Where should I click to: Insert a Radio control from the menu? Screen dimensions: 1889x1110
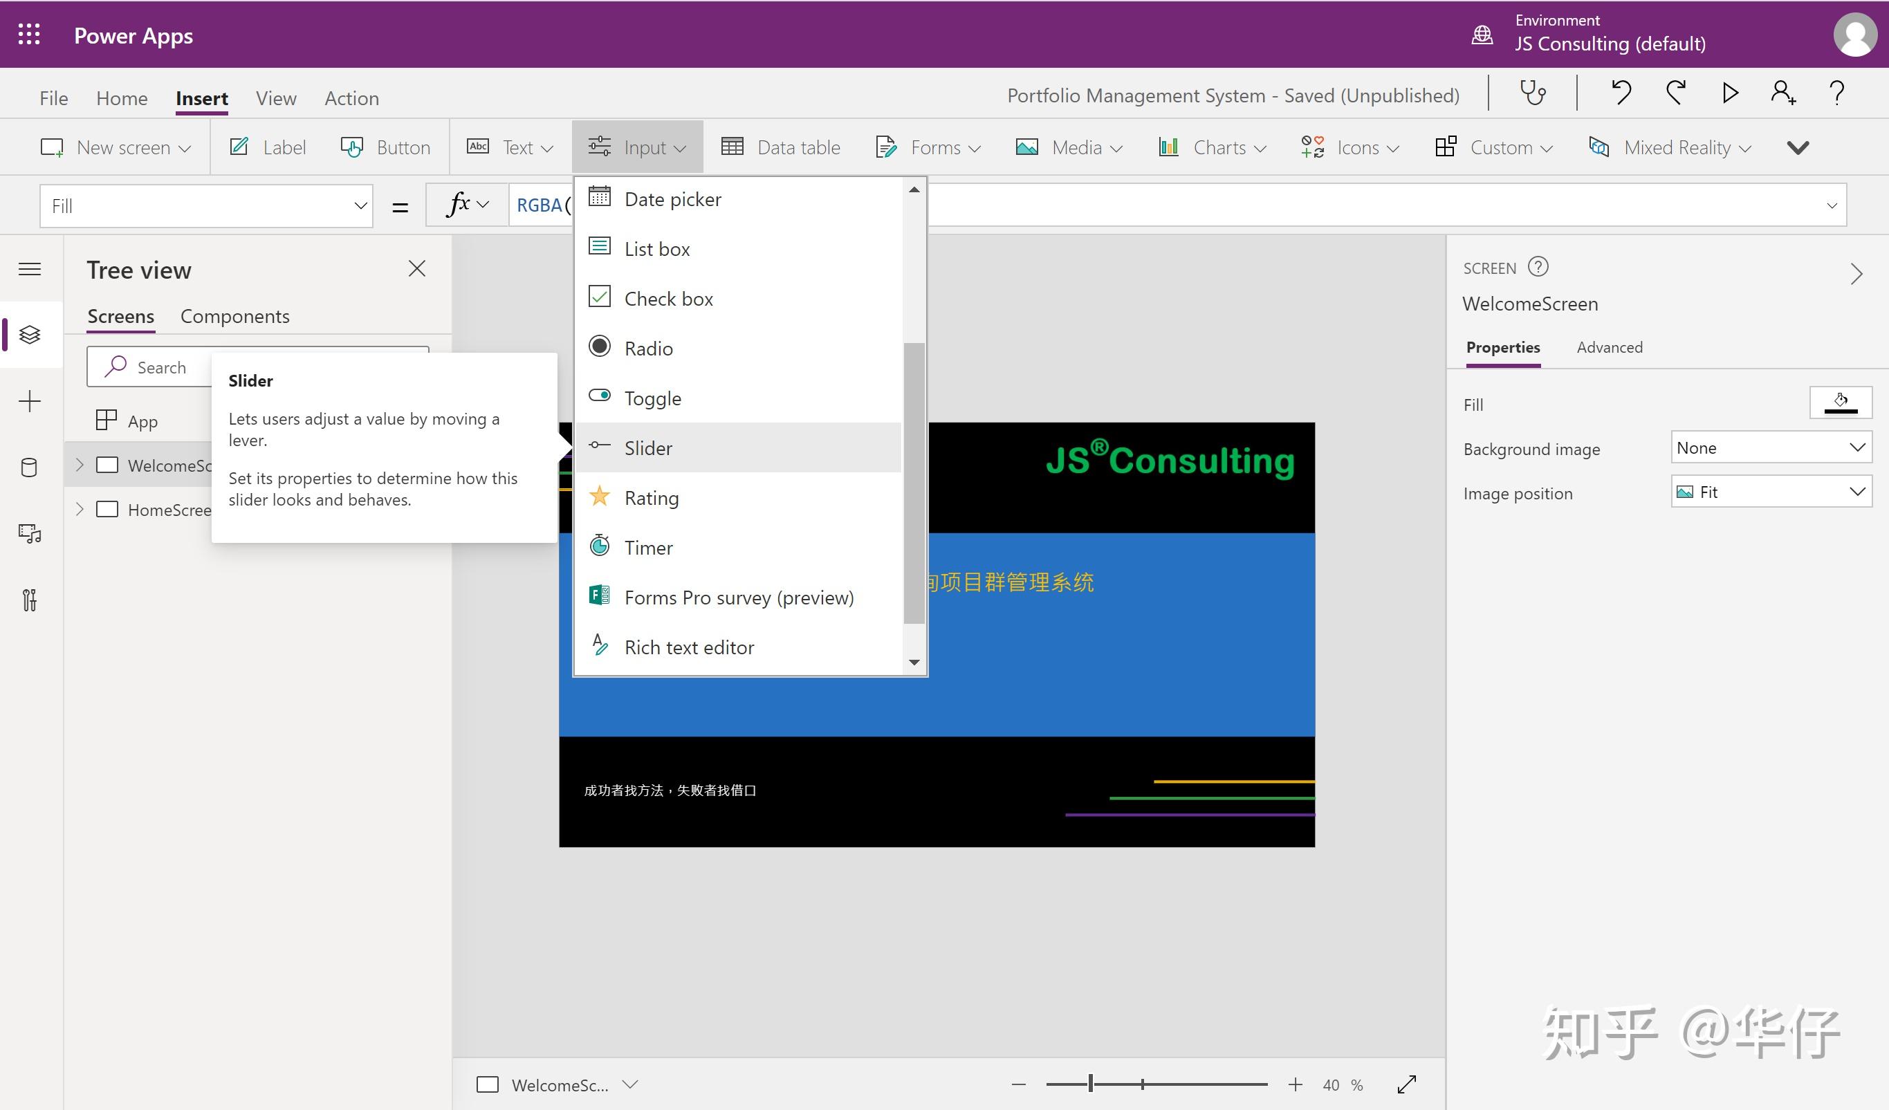648,349
